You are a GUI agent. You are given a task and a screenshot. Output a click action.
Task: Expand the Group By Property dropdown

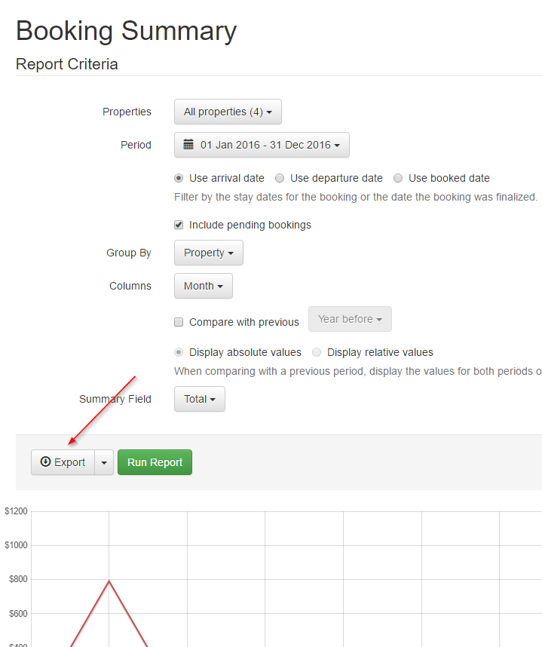209,253
